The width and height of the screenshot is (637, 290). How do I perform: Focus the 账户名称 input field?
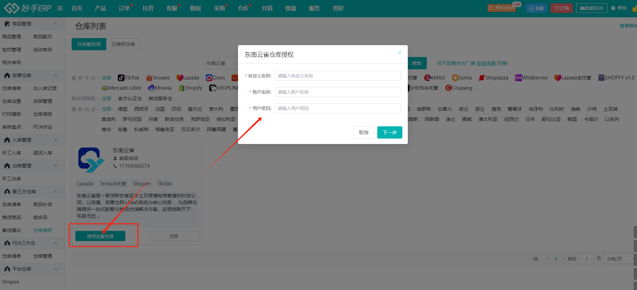(x=338, y=92)
